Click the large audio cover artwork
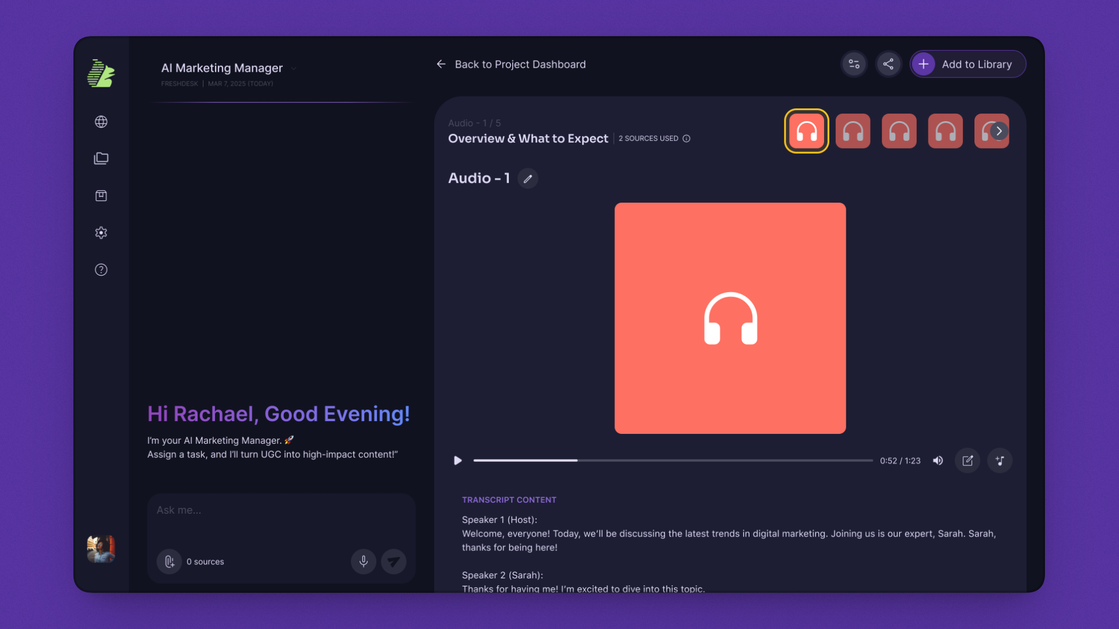The width and height of the screenshot is (1119, 629). (x=730, y=318)
